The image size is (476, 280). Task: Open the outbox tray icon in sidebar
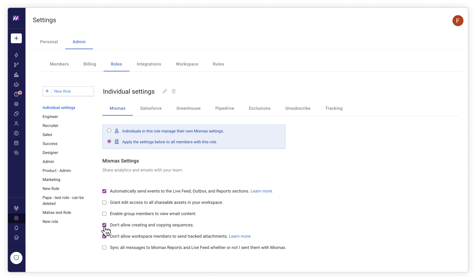tap(16, 84)
